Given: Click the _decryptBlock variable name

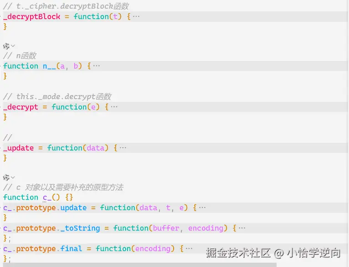Looking at the screenshot, I should pyautogui.click(x=32, y=17).
